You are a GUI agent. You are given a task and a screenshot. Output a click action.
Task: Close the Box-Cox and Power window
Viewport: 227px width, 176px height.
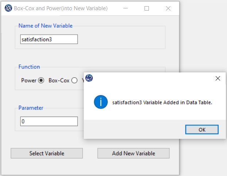(x=168, y=8)
